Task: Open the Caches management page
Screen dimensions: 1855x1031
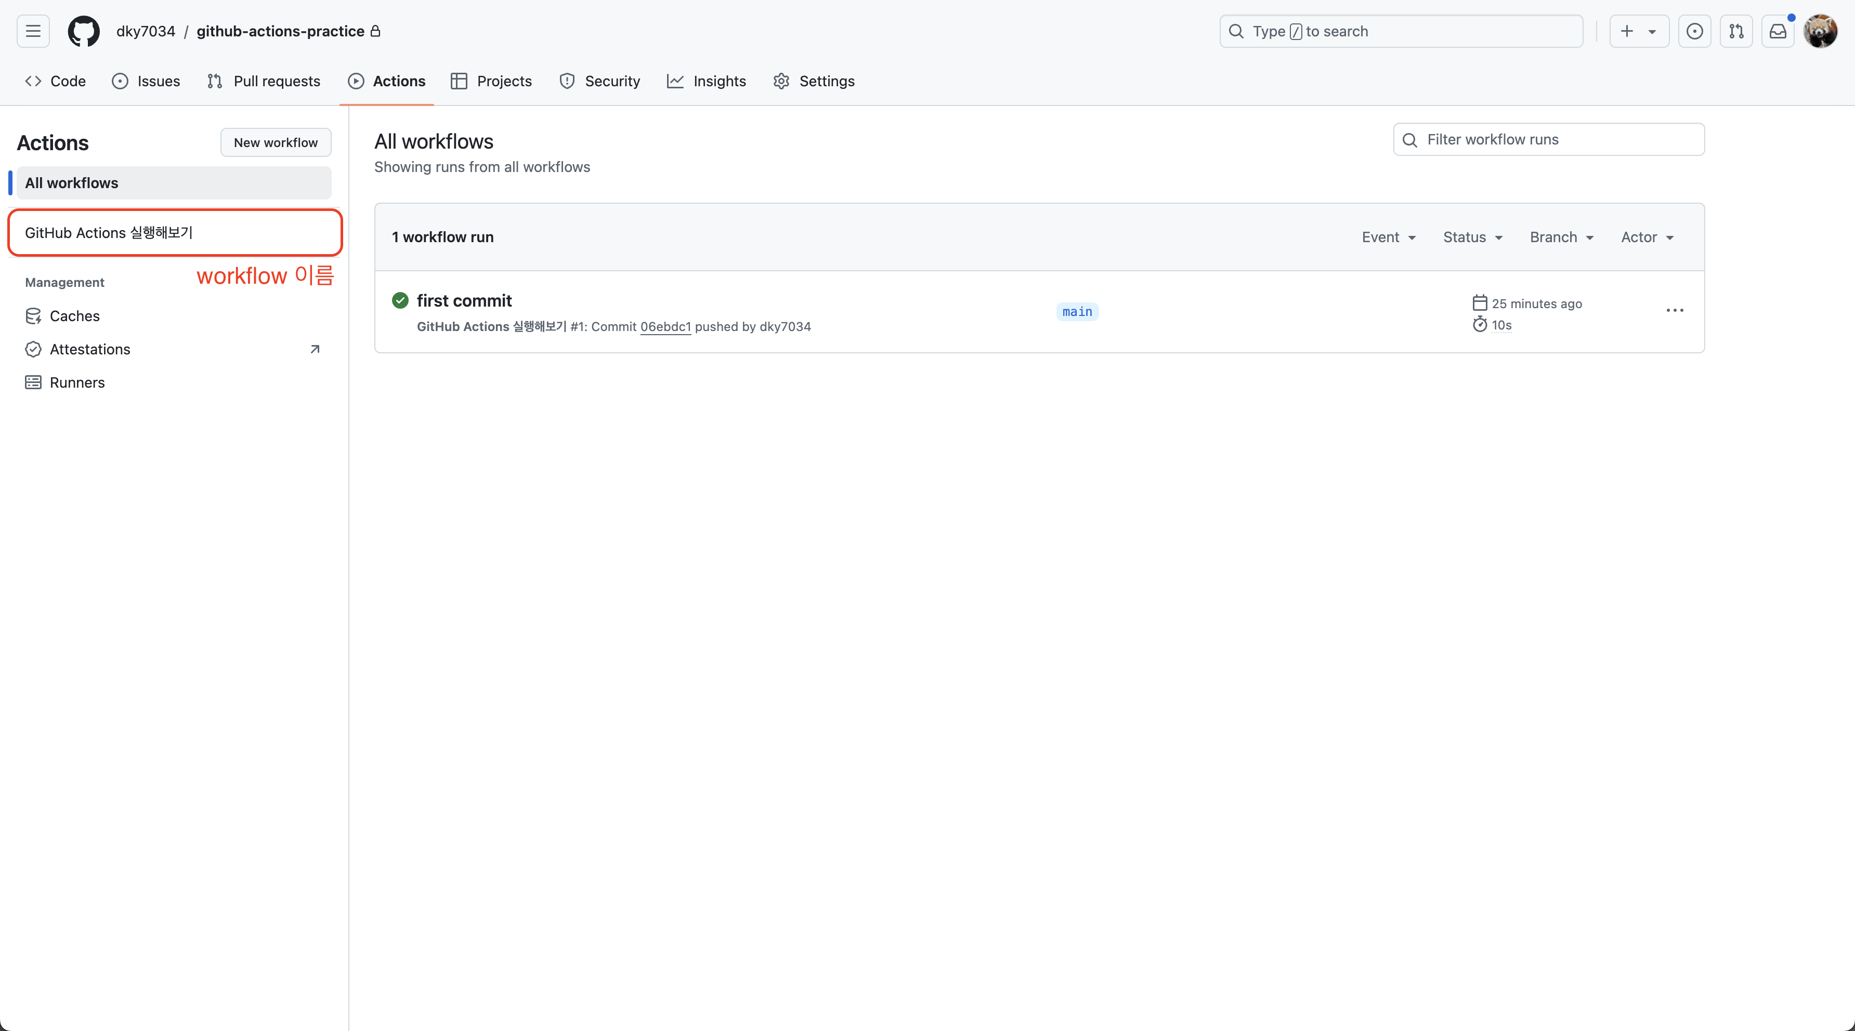Action: click(74, 316)
